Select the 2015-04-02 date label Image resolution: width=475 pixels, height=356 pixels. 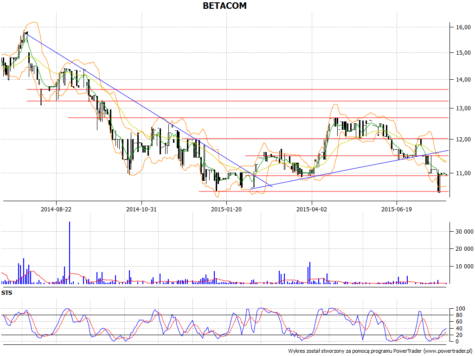[312, 209]
